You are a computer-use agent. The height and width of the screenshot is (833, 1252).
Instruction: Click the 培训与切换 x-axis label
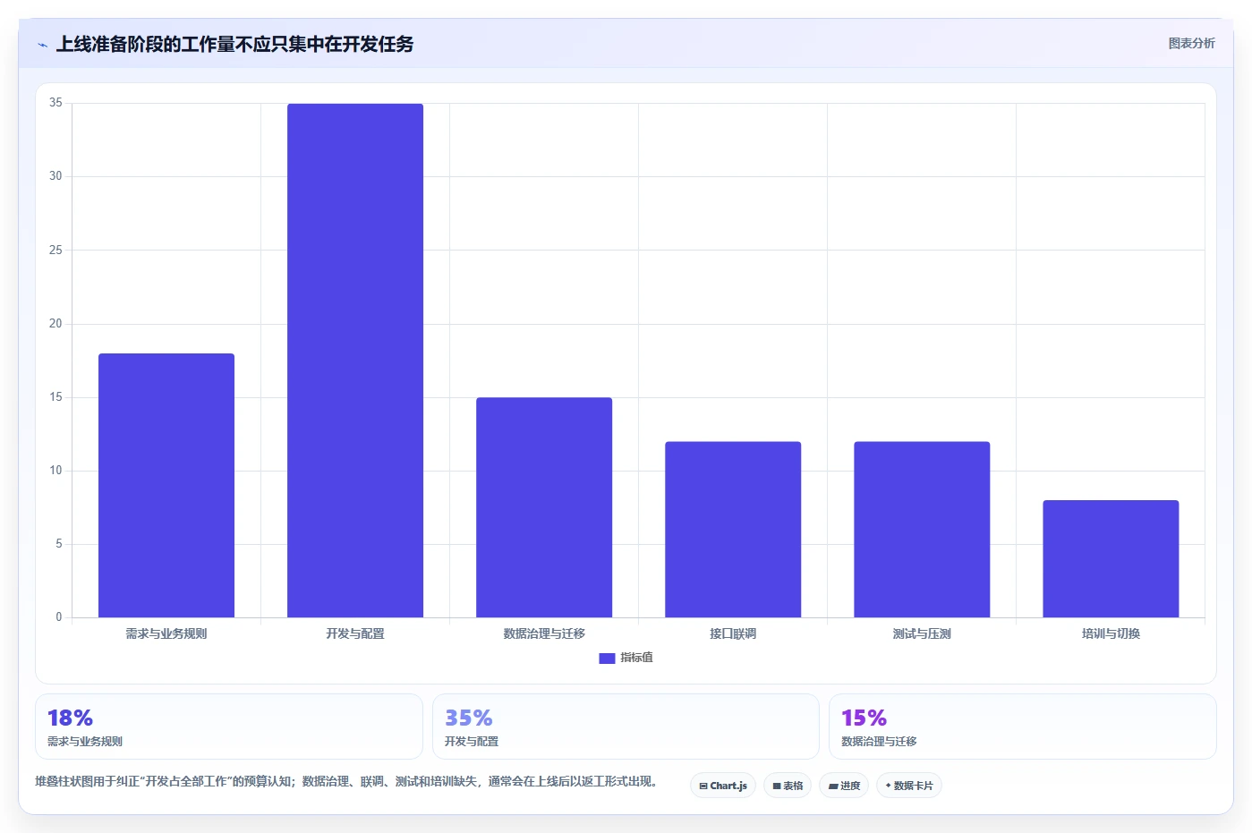[x=1111, y=633]
